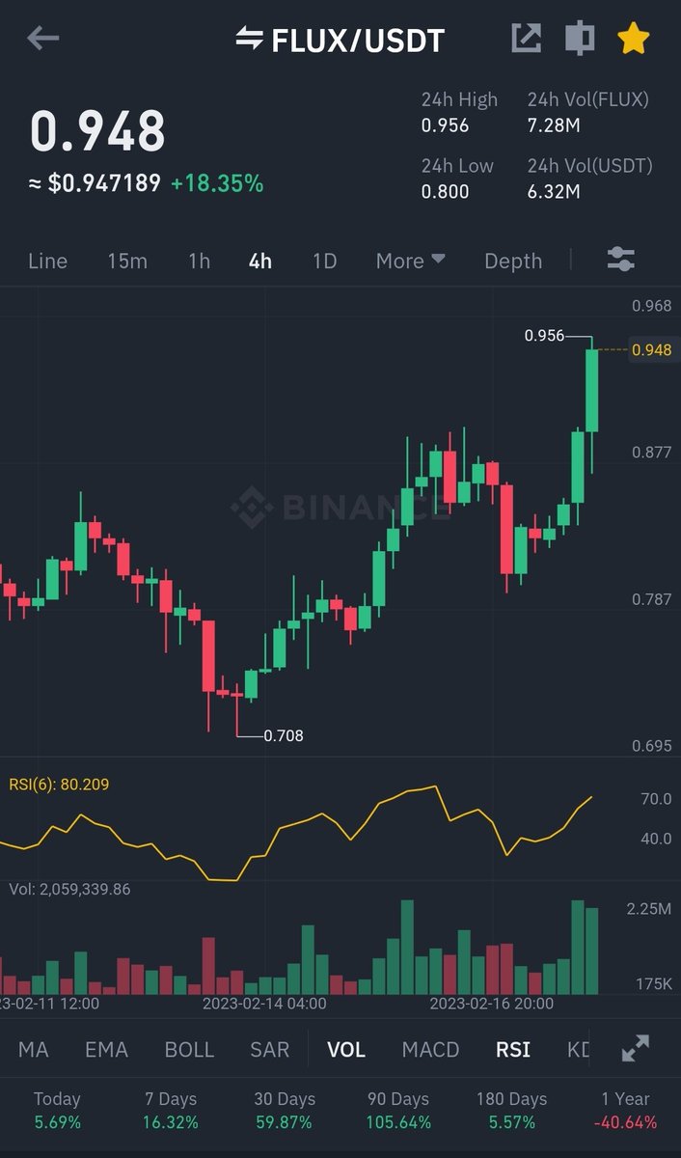This screenshot has width=681, height=1158.
Task: Open the share chart icon
Action: pyautogui.click(x=526, y=39)
